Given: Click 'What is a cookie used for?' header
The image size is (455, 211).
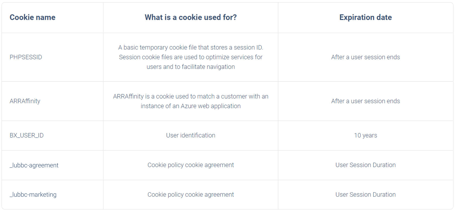Looking at the screenshot, I should tap(191, 17).
